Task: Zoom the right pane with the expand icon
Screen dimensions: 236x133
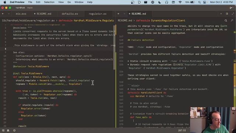Action: (233, 14)
